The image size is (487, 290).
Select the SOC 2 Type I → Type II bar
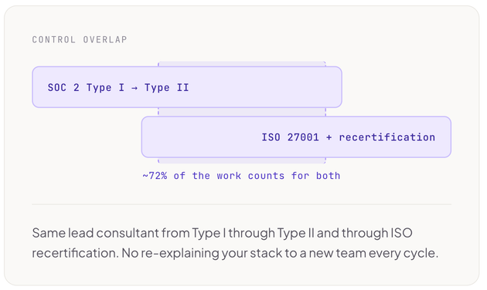(187, 87)
